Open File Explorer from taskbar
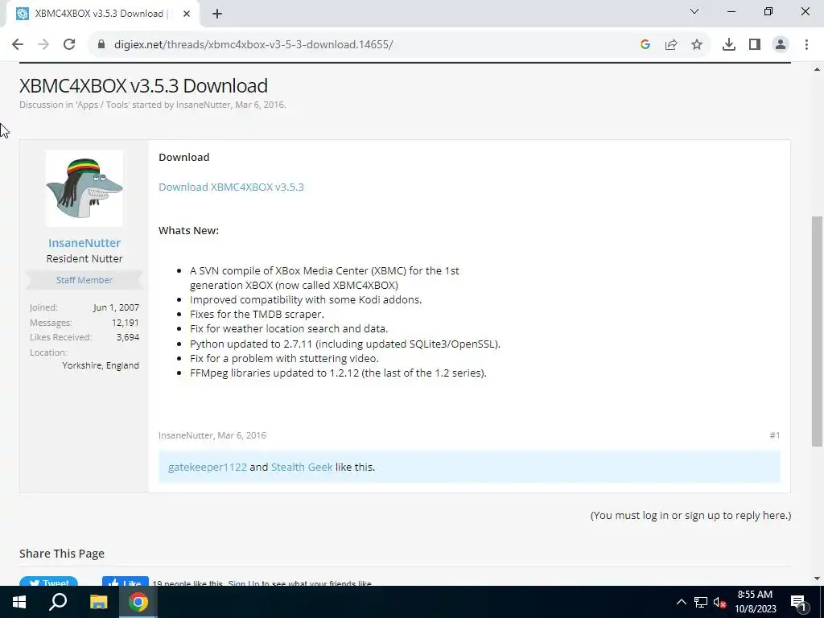824x618 pixels. pos(98,602)
